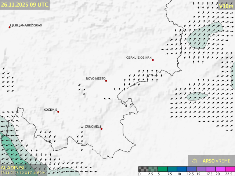Viewport: 235px width, 176px height.
Task: Click the purple 15 m/s legend swatch
Action: pyautogui.click(x=201, y=169)
